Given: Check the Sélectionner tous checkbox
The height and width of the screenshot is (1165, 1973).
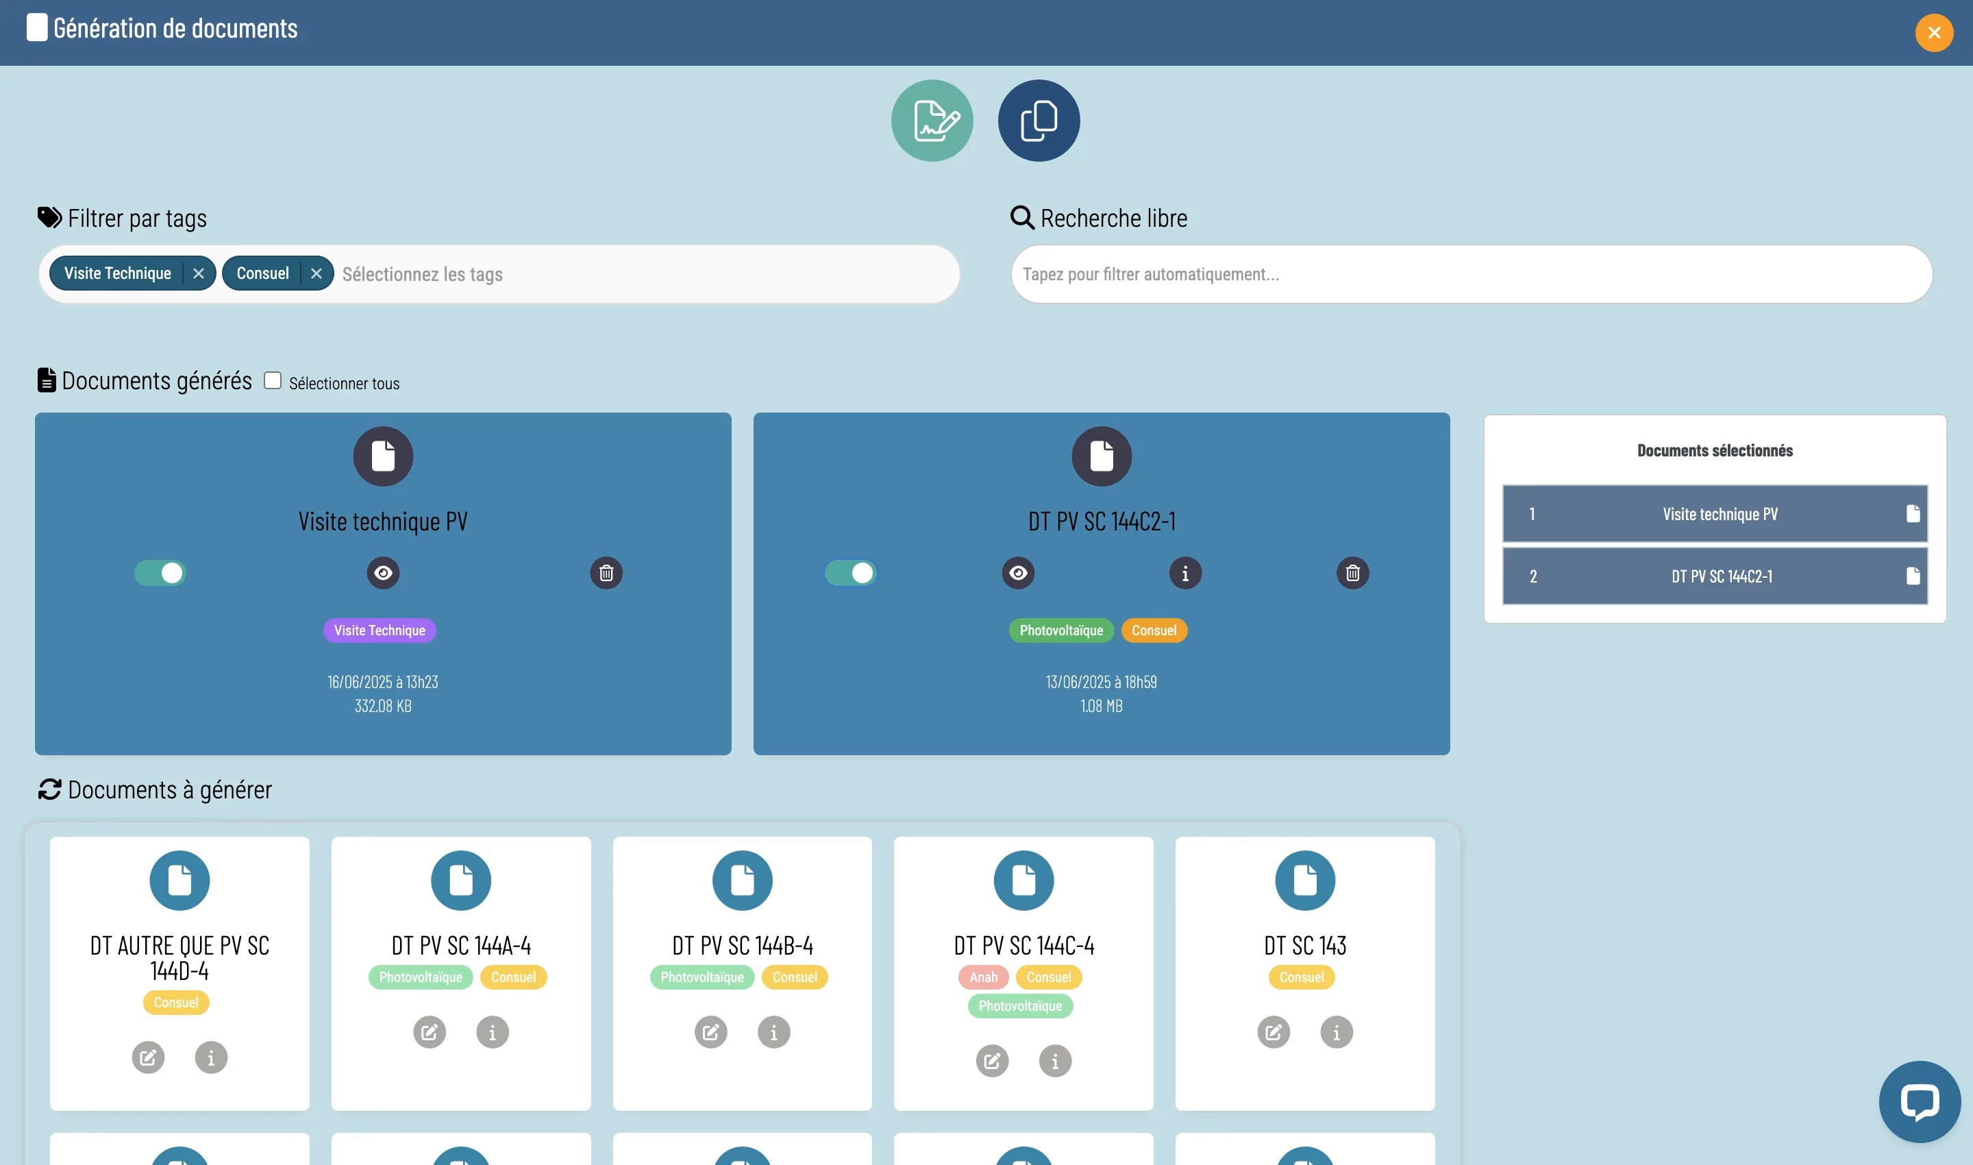Looking at the screenshot, I should coord(273,381).
